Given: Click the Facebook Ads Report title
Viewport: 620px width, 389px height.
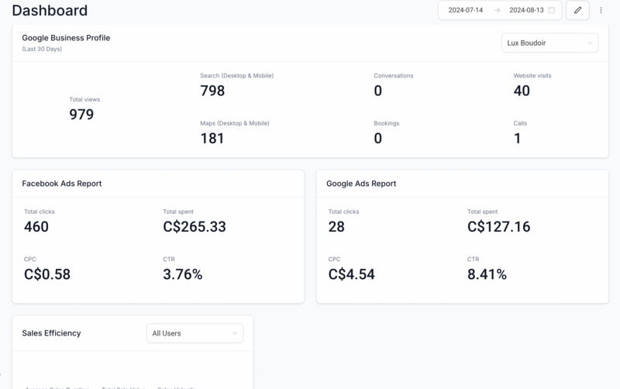Looking at the screenshot, I should coord(62,184).
